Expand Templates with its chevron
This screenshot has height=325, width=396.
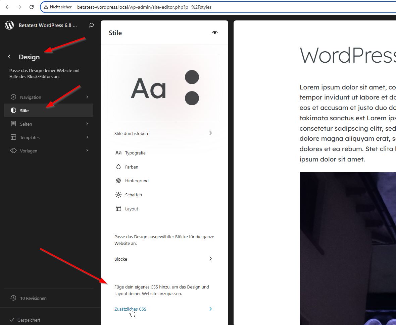(x=87, y=137)
